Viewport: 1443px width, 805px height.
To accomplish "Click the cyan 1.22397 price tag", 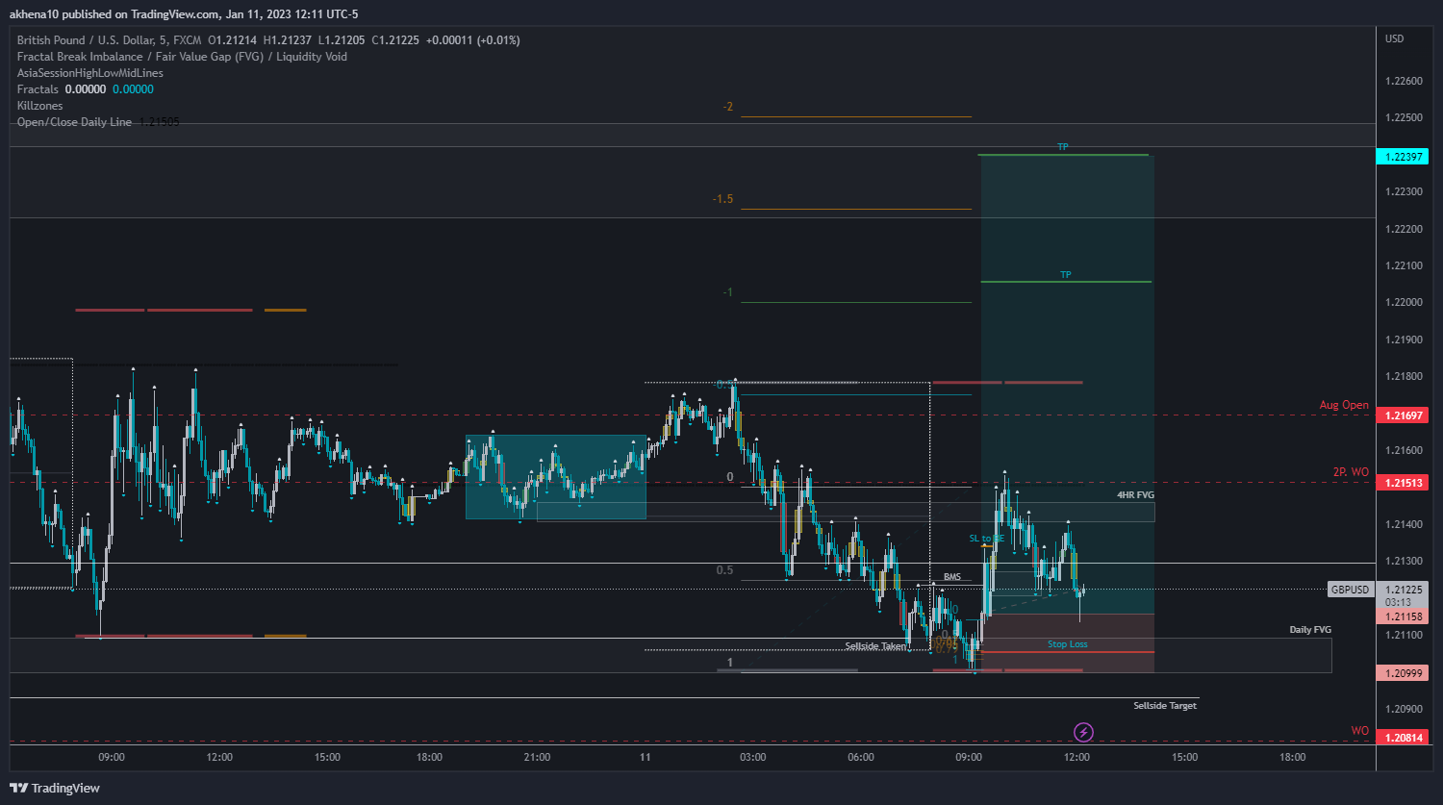I will (1402, 156).
